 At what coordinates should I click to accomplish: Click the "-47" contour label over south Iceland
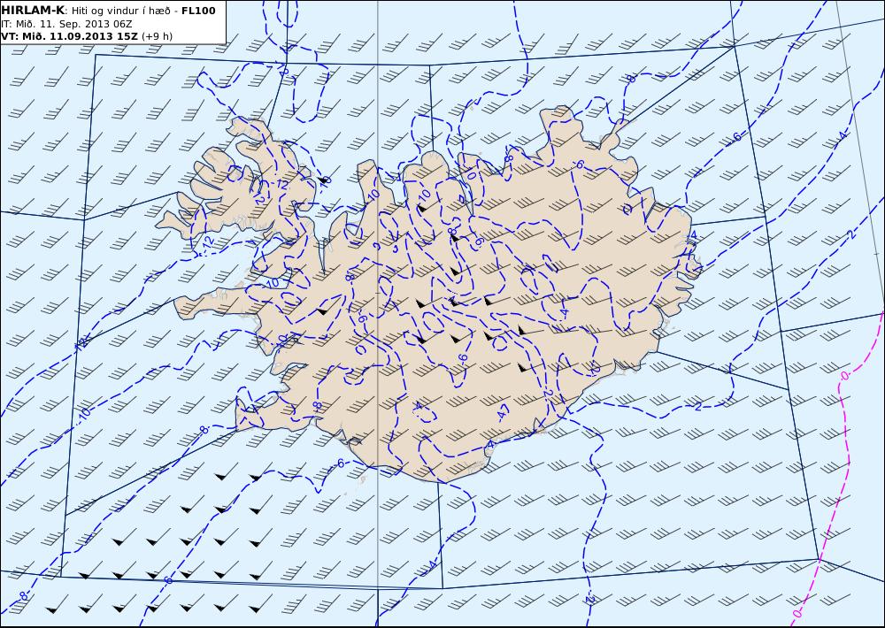pyautogui.click(x=504, y=411)
